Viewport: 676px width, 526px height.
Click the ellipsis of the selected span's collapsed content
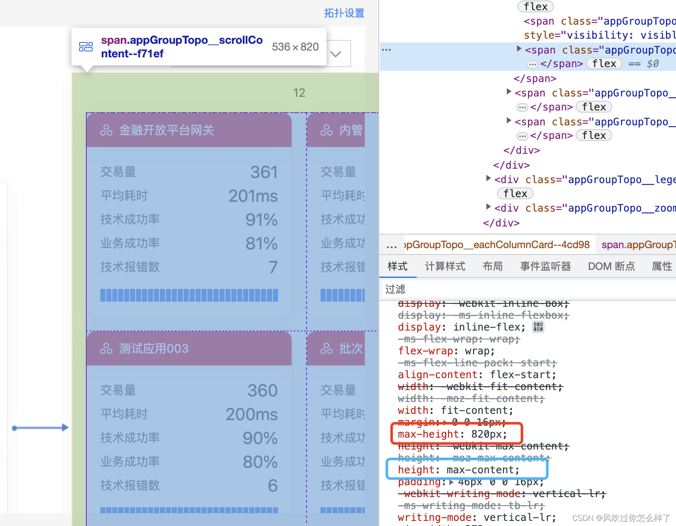click(533, 65)
